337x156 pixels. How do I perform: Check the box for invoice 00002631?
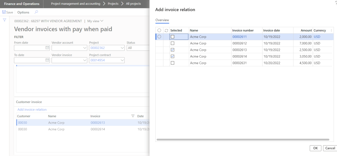(x=173, y=63)
